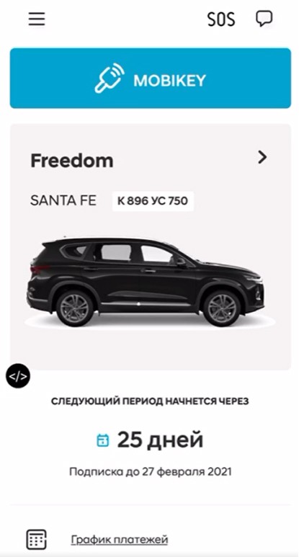Tap license plate badge К 896 УС 750
299x557 pixels.
pyautogui.click(x=153, y=201)
